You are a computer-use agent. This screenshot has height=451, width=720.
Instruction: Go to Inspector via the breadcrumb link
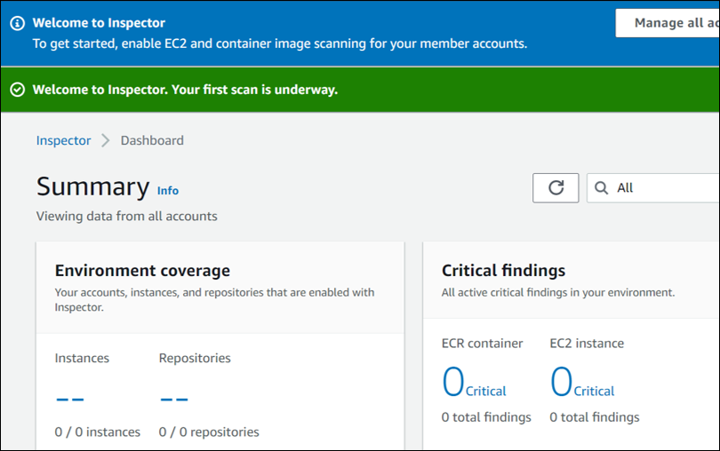click(x=63, y=140)
